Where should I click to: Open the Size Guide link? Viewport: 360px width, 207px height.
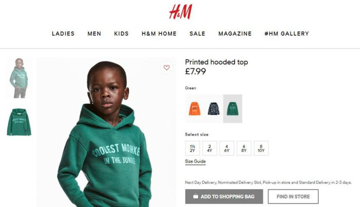tap(196, 161)
